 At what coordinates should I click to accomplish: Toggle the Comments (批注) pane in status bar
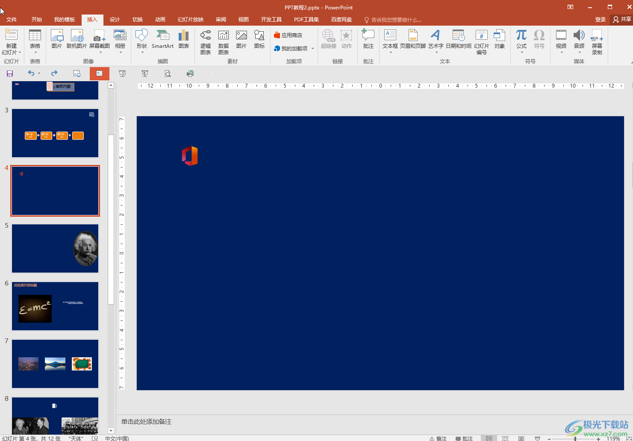pos(464,438)
